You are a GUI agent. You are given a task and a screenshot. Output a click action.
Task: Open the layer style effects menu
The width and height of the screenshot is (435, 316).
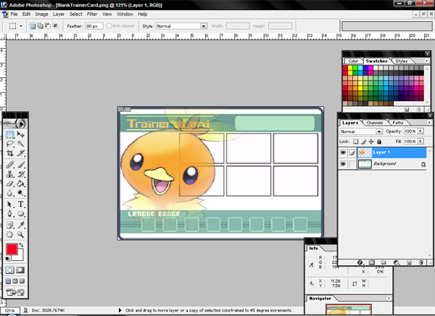tap(360, 262)
